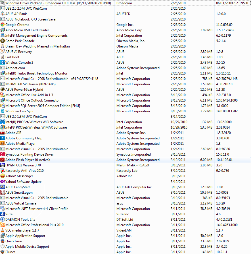Click the Intel PROSet/Wireless WiFi Software icon
251x256 pixels.
click(3, 122)
